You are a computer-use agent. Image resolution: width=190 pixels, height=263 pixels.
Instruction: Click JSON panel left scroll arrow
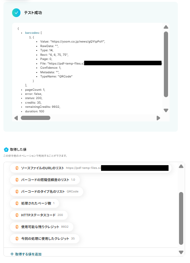tap(16, 118)
